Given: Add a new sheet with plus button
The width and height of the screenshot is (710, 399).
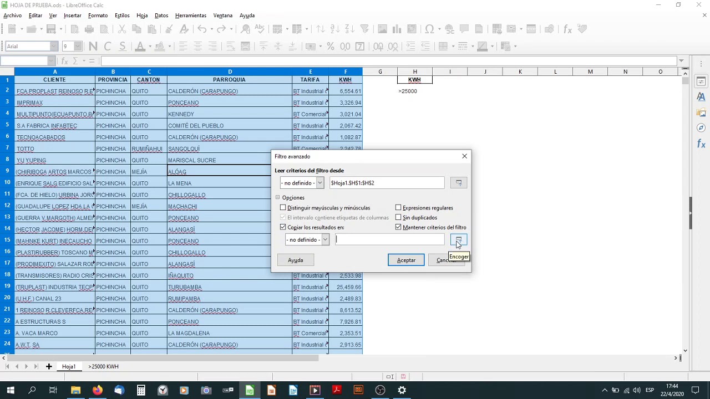Looking at the screenshot, I should point(49,366).
